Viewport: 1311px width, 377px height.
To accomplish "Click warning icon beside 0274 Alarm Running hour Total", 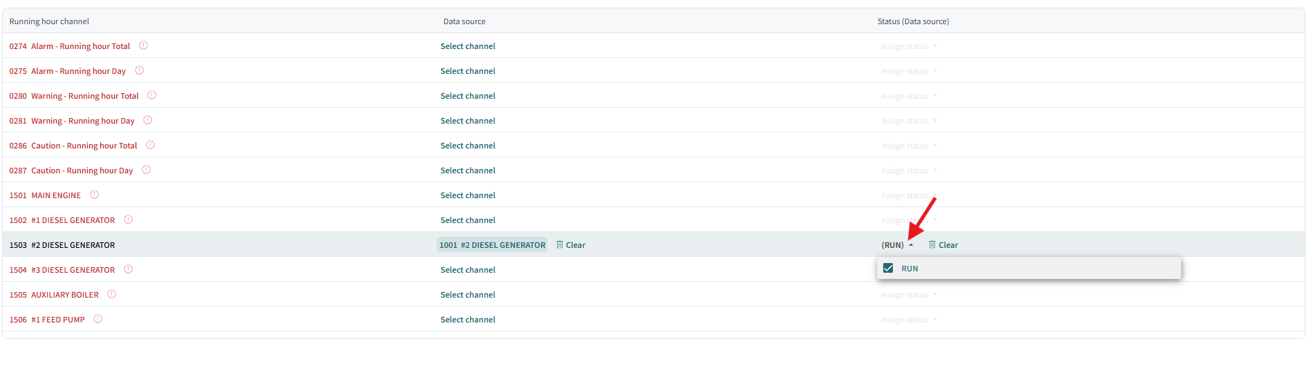I will [144, 46].
